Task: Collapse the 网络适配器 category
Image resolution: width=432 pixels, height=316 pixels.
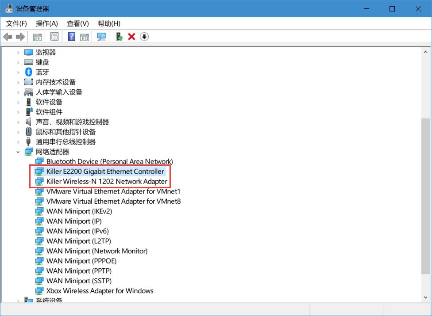Action: 18,152
